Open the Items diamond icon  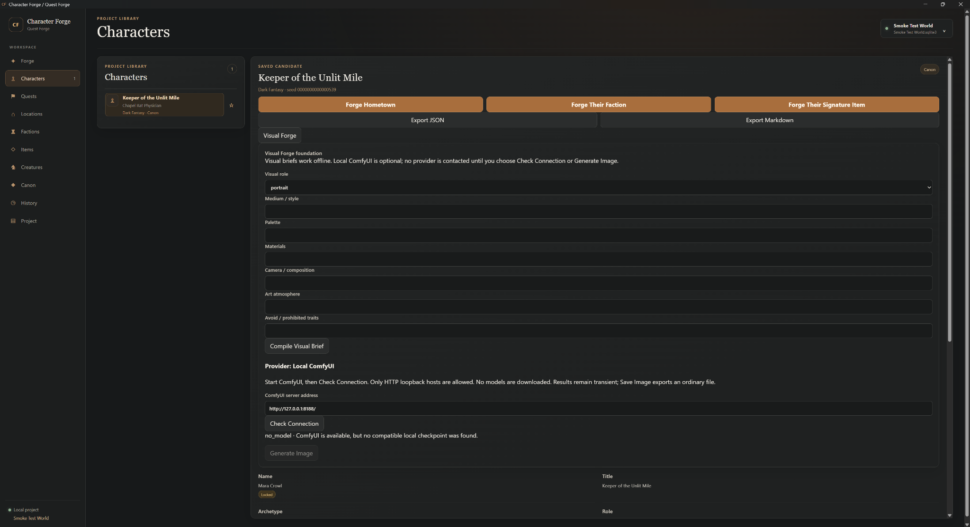click(13, 150)
